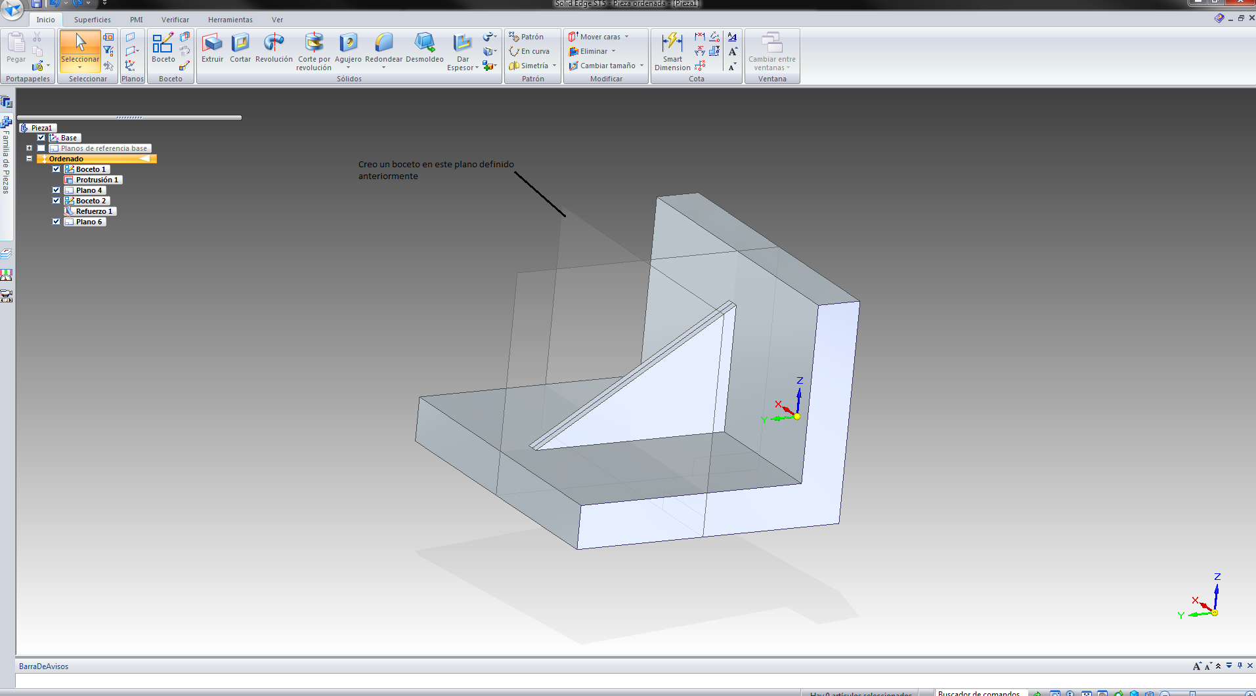Activate the Cortar cutout tool
Image resolution: width=1256 pixels, height=696 pixels.
click(x=240, y=48)
